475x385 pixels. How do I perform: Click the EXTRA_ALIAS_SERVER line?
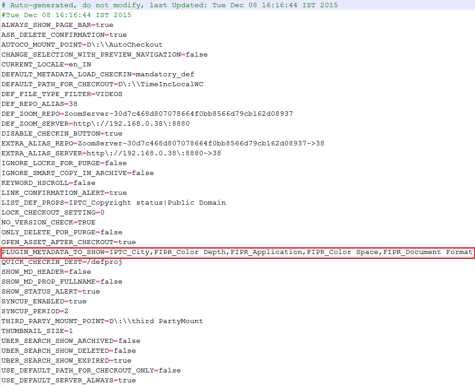(111, 153)
